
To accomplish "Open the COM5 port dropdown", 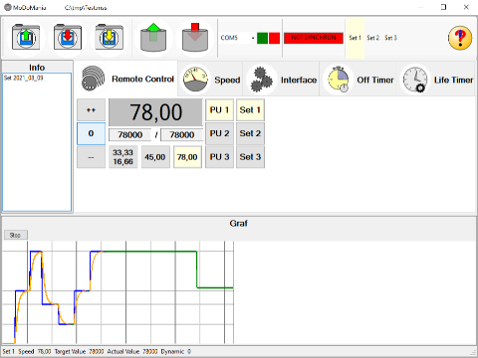I will pos(237,38).
